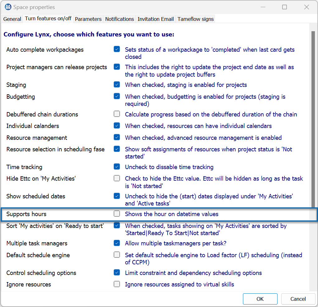The image size is (318, 307).
Task: Maximize the Space properties window
Action: coord(285,7)
